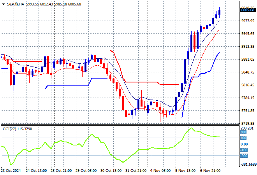Click the last blue candle at chart top
This screenshot has height=175, width=257.
click(x=220, y=12)
